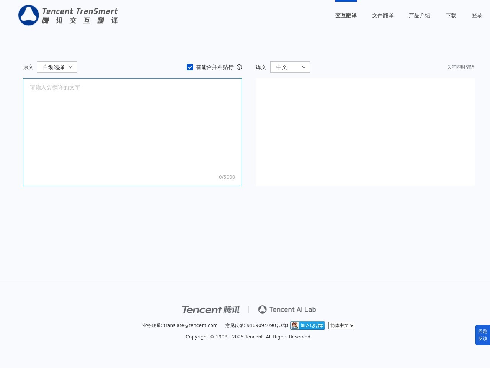Click the 腾讯交互翻译 title text

click(80, 21)
